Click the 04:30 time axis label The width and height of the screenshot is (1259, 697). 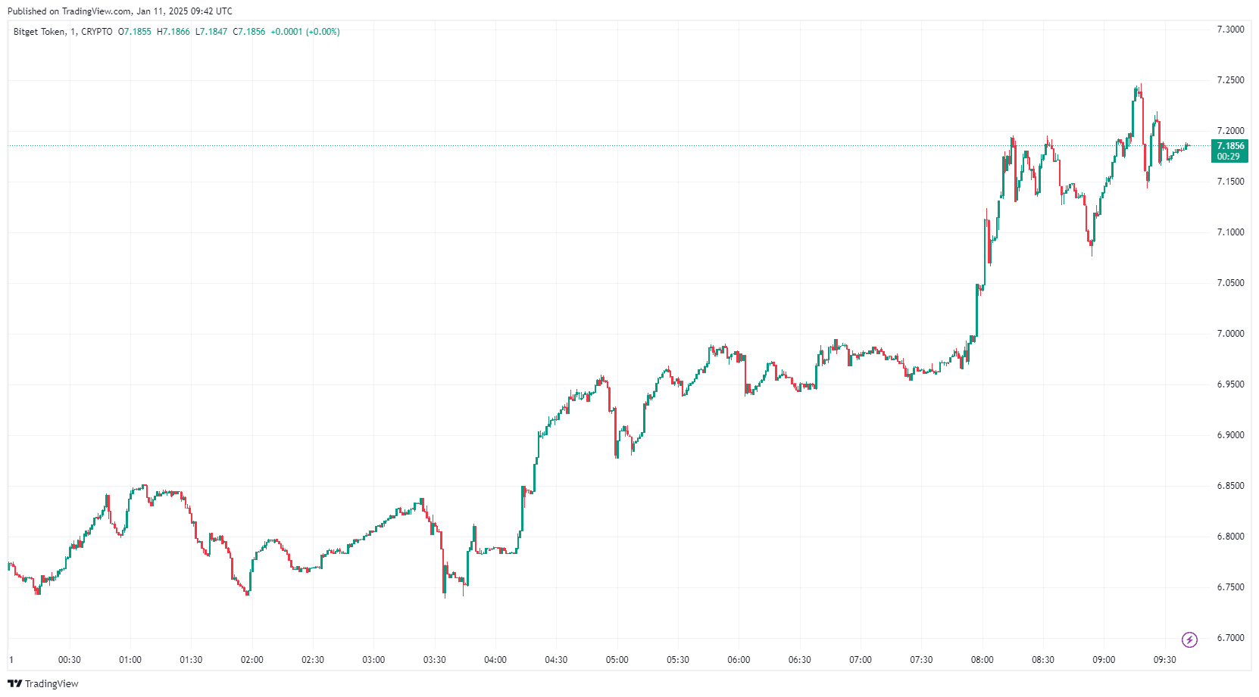pos(556,660)
